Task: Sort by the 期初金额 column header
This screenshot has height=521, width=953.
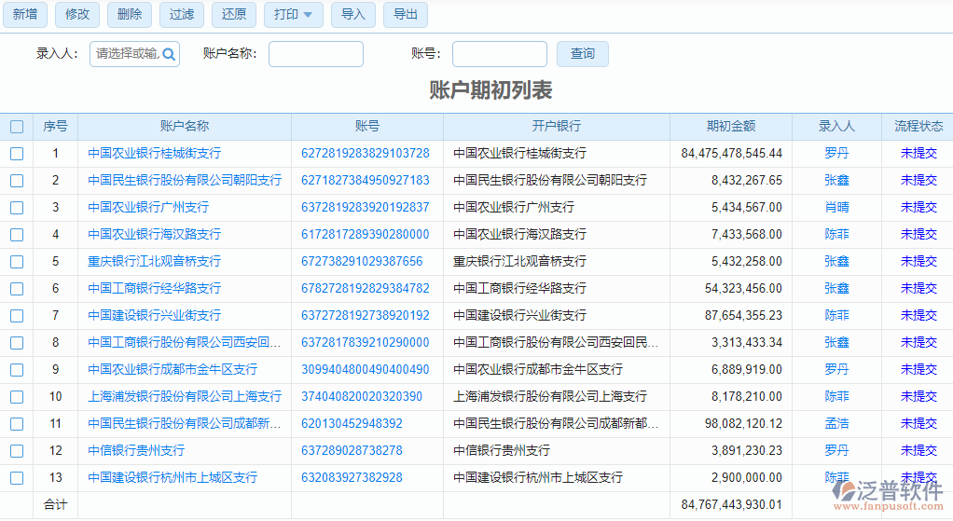Action: click(730, 127)
